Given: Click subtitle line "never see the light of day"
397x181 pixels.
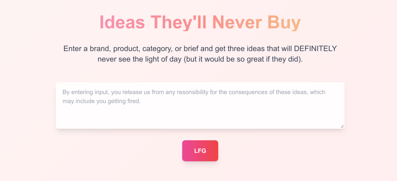Looking at the screenshot, I should coord(200,60).
